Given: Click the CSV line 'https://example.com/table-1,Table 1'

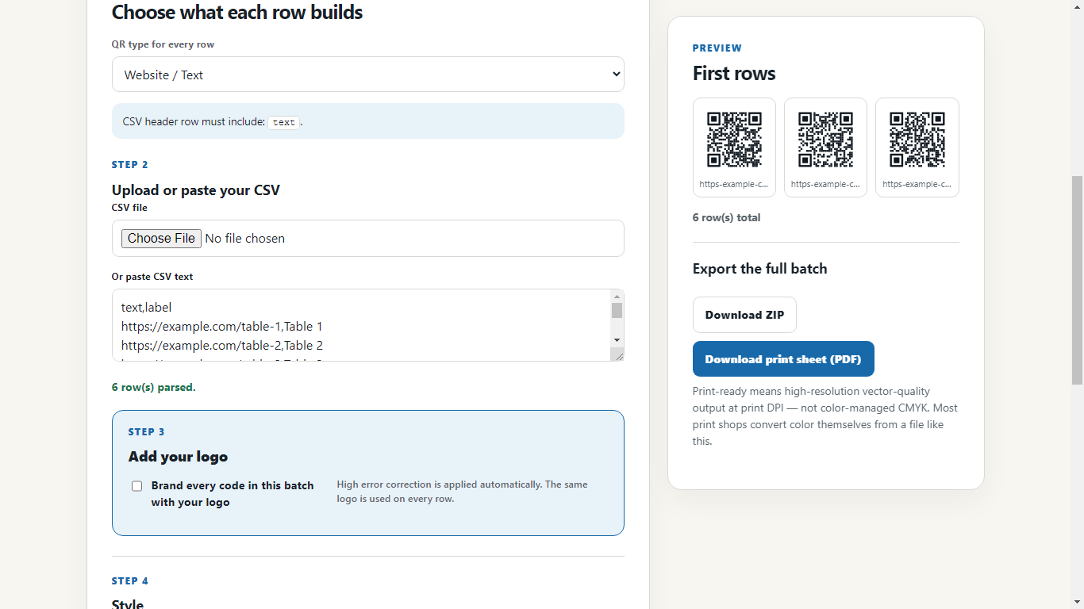Looking at the screenshot, I should point(221,326).
